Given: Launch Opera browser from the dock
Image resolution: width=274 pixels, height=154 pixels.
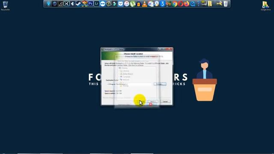Looking at the screenshot, I should coord(181,4).
